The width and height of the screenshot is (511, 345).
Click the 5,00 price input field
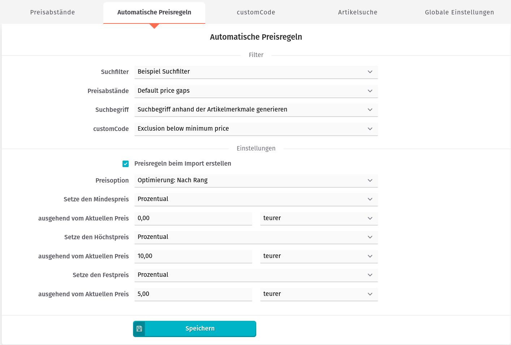[x=193, y=294]
